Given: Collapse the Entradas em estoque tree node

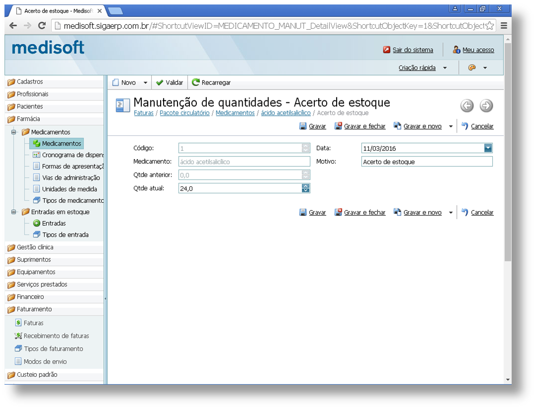Looking at the screenshot, I should pyautogui.click(x=14, y=212).
